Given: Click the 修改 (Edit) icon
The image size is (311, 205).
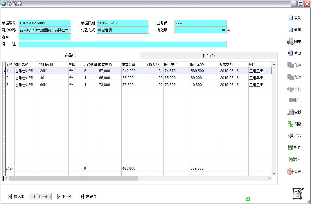Looking at the screenshot, I should 290,53.
